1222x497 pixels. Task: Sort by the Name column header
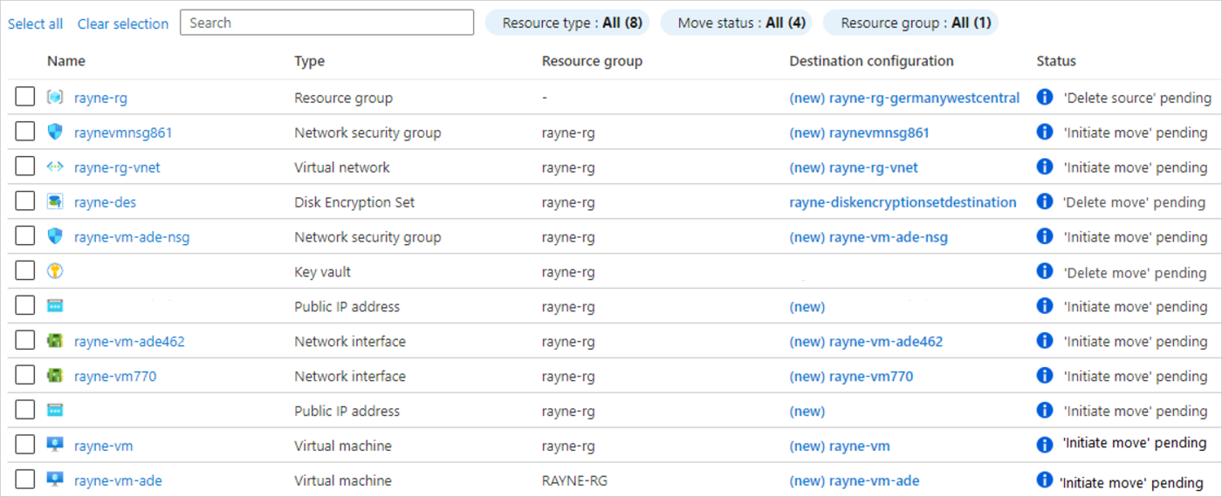click(66, 61)
